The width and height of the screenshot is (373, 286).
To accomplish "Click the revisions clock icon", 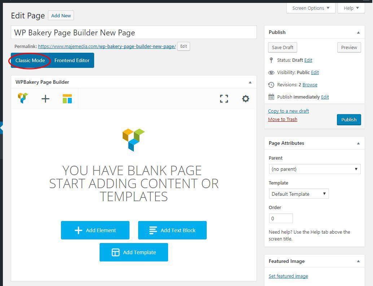I will pyautogui.click(x=271, y=85).
